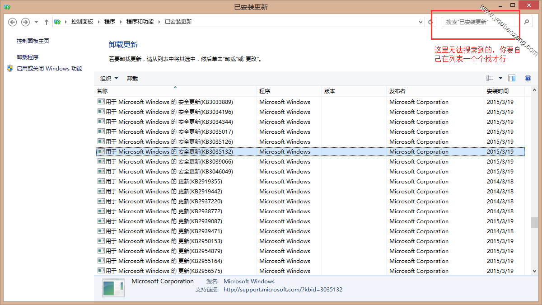Image resolution: width=542 pixels, height=305 pixels.
Task: Open help with the question mark icon
Action: coord(528,78)
